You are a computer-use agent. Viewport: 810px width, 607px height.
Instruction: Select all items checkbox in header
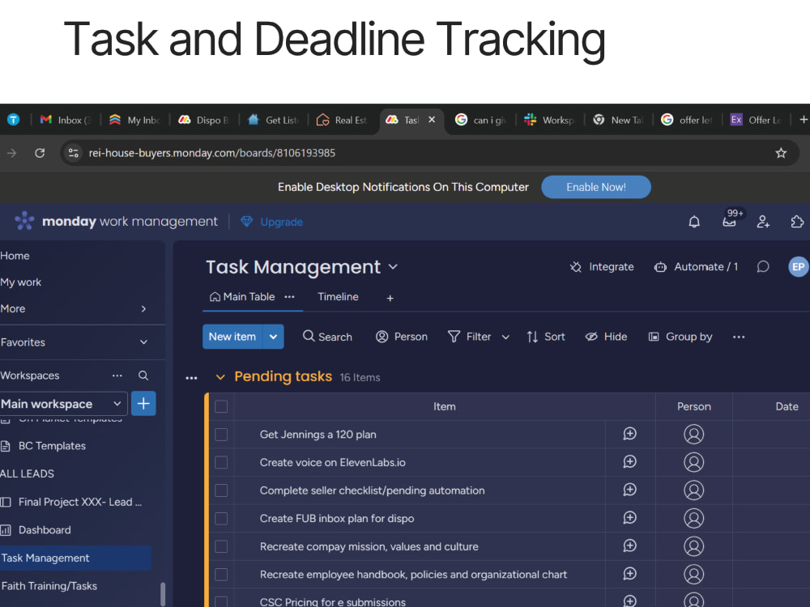pyautogui.click(x=221, y=407)
